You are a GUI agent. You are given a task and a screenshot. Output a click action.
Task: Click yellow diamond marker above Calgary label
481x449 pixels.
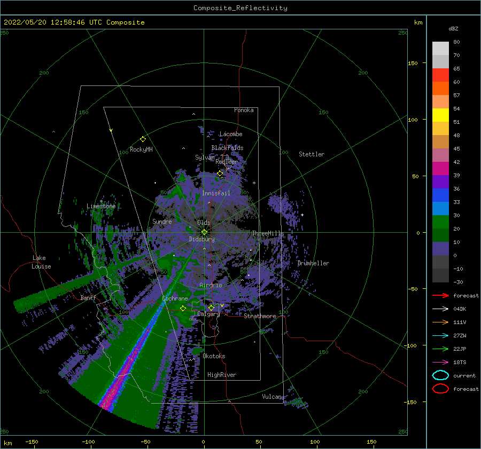211,308
